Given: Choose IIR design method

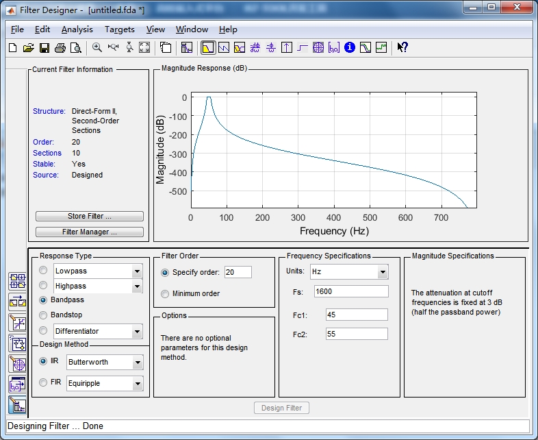Looking at the screenshot, I should pos(43,361).
